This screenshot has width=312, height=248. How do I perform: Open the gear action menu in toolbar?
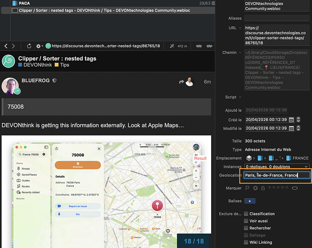(39, 46)
